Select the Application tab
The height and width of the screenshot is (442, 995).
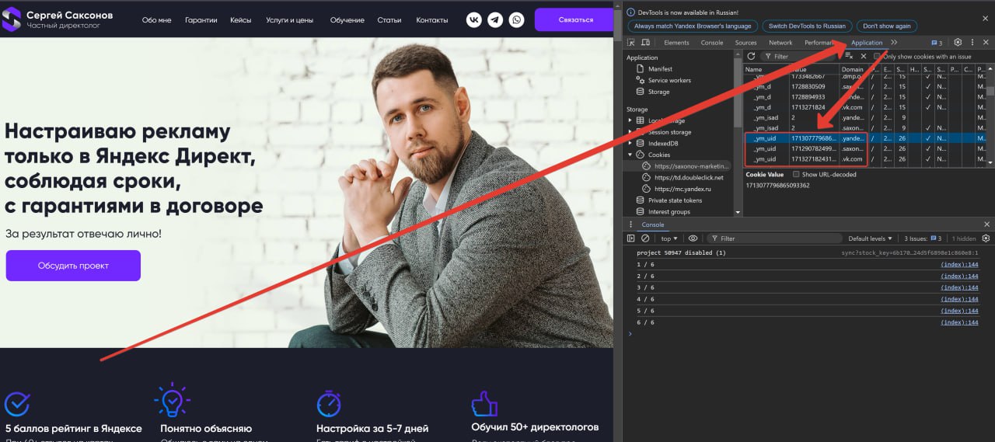tap(867, 43)
